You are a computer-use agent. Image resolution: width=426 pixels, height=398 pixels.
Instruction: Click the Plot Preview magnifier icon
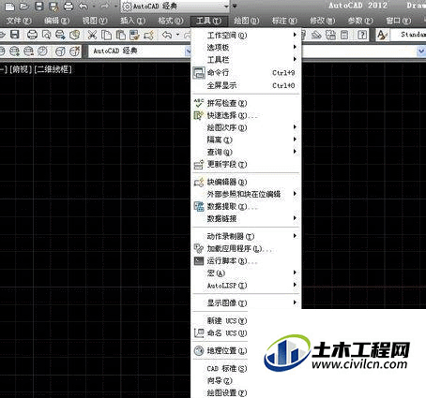pos(46,35)
